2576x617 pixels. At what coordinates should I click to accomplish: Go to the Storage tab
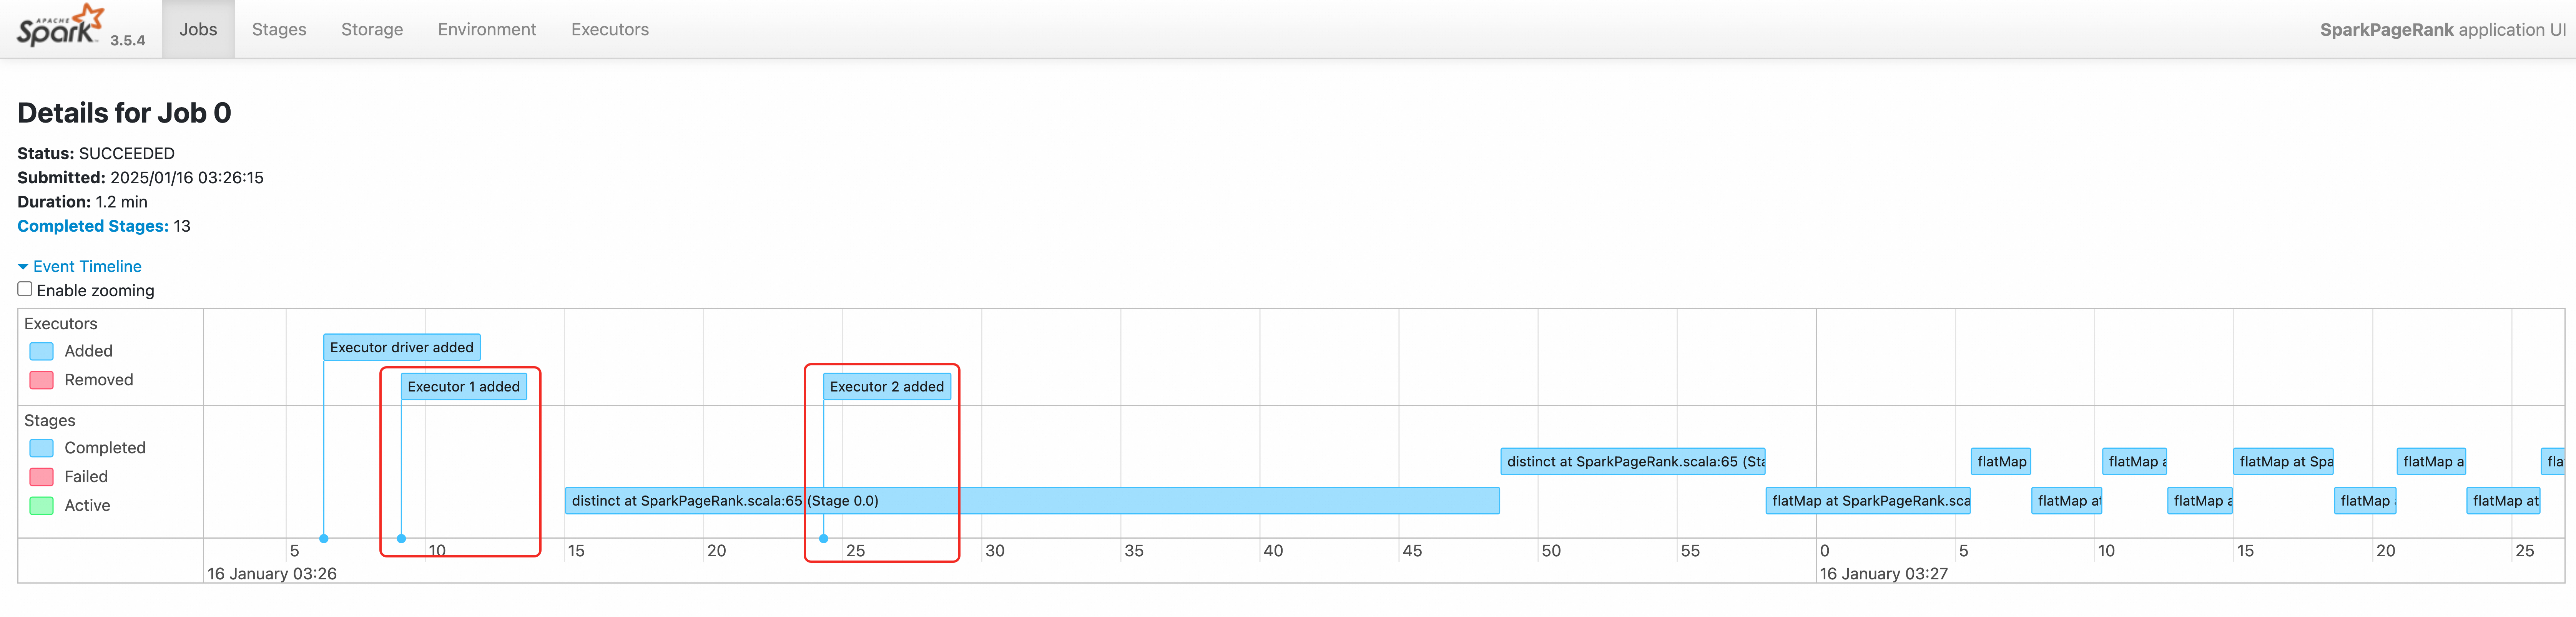tap(372, 29)
